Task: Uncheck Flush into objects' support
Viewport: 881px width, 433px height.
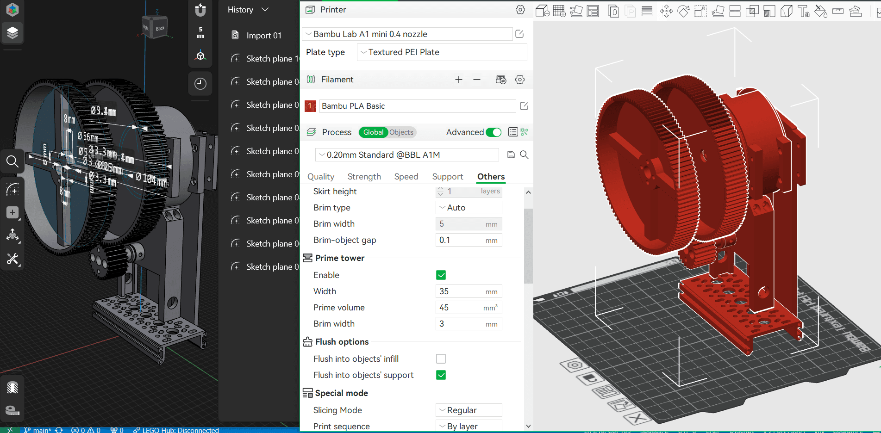Action: (441, 375)
